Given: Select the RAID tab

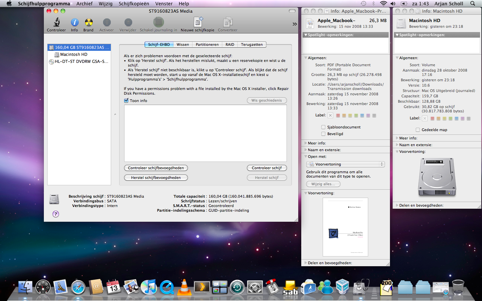Looking at the screenshot, I should [x=230, y=44].
